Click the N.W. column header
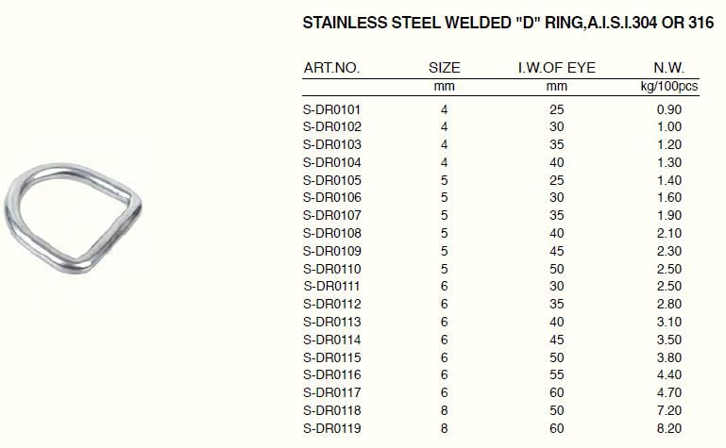Screen dimensions: 726x448 click(x=668, y=68)
